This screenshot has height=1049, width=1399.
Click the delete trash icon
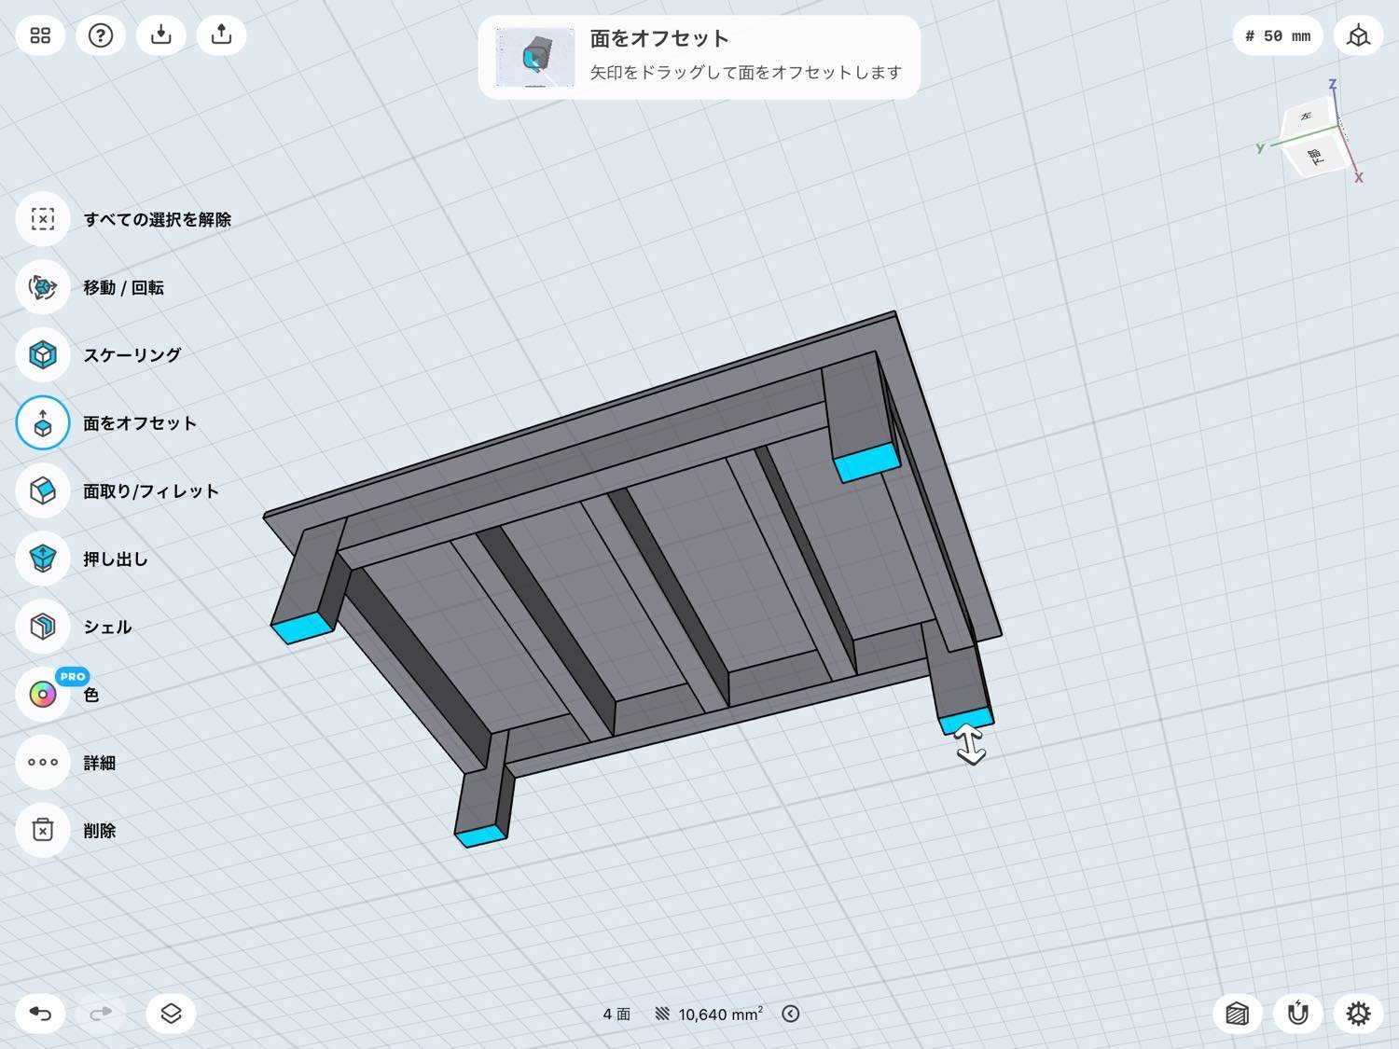coord(43,830)
